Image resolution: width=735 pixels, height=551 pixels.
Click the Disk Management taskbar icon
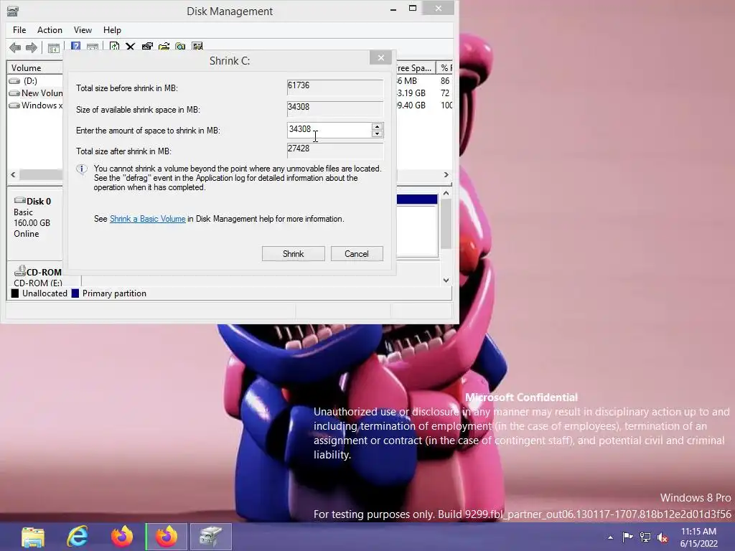point(210,537)
